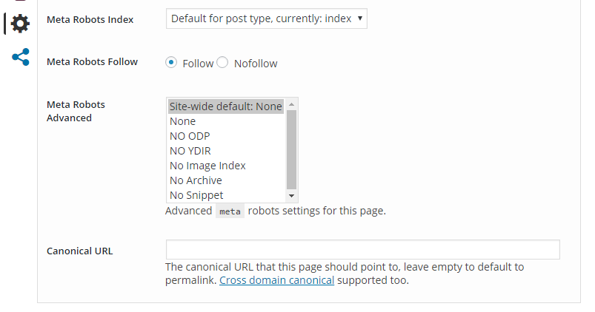Click the listbox scrollbar thumb

click(x=291, y=149)
